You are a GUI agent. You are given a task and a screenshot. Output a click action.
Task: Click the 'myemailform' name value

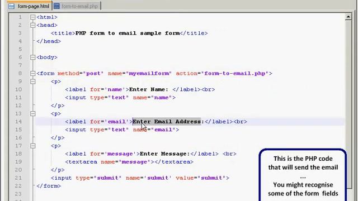click(149, 73)
